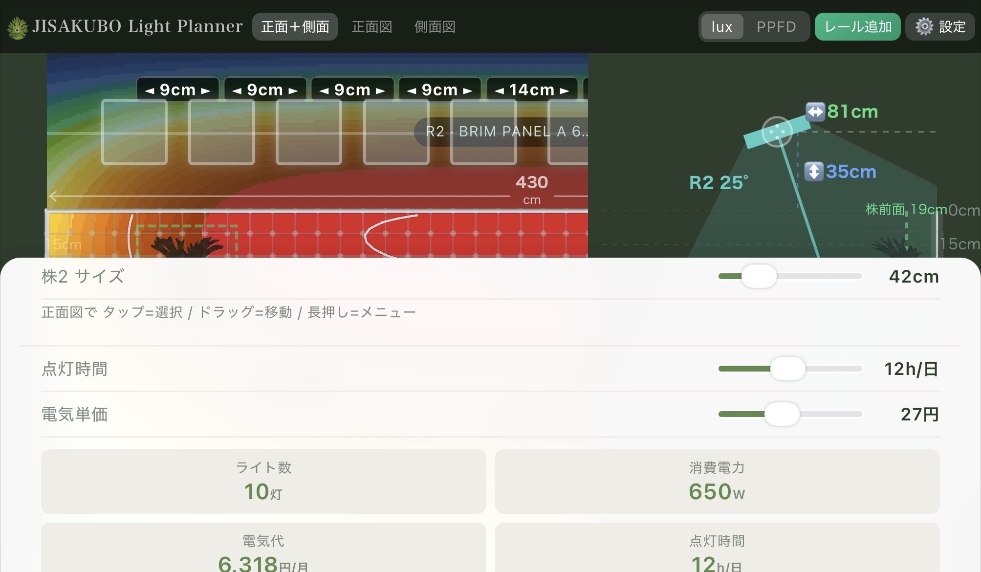Click the 81cm horizontal distance badge
981x572 pixels.
[x=841, y=111]
